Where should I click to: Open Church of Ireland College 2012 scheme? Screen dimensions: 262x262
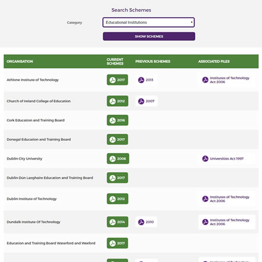click(x=118, y=101)
